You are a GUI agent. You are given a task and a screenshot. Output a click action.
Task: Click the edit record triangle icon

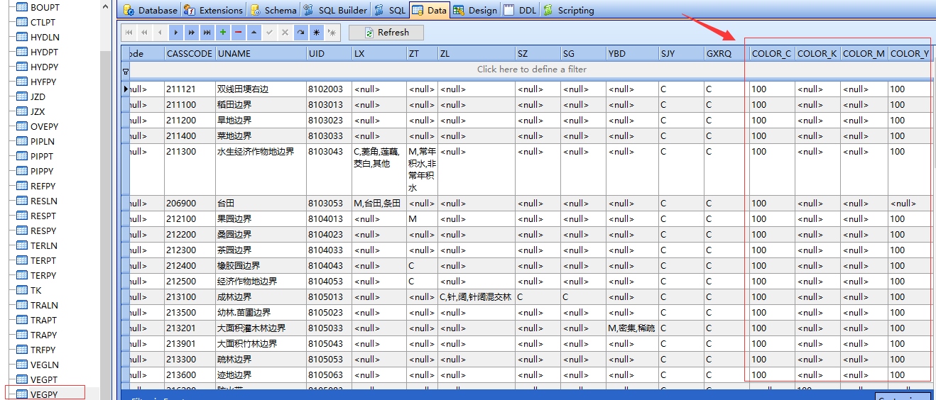[x=254, y=33]
